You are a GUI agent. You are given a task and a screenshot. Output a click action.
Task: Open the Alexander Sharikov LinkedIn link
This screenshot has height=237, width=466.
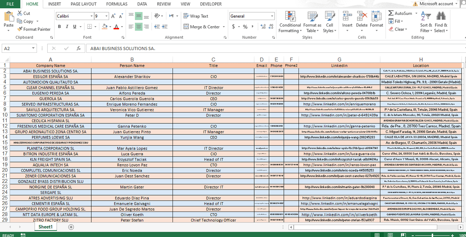pos(339,77)
